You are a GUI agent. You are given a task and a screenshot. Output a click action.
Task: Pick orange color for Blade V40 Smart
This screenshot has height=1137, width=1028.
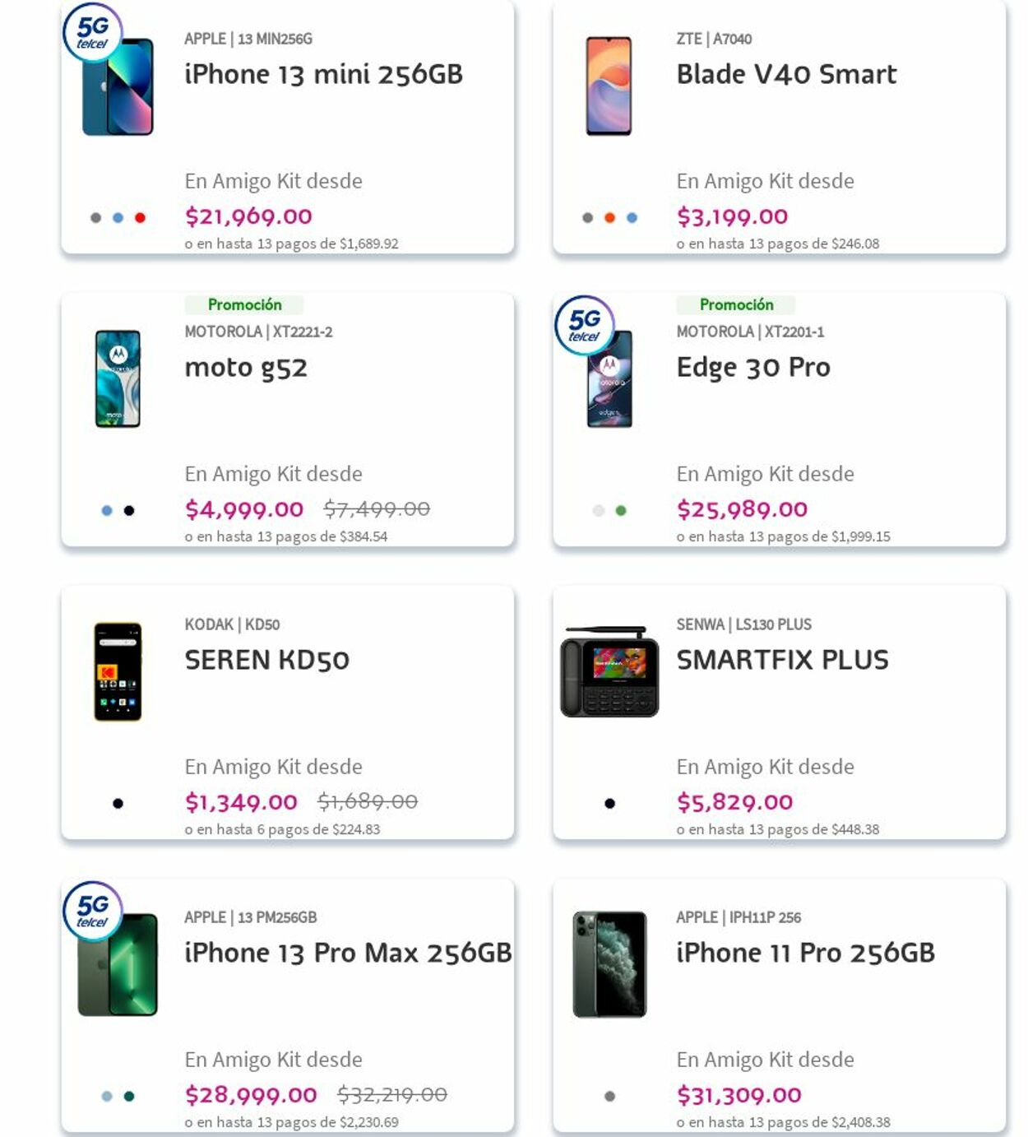(x=609, y=218)
